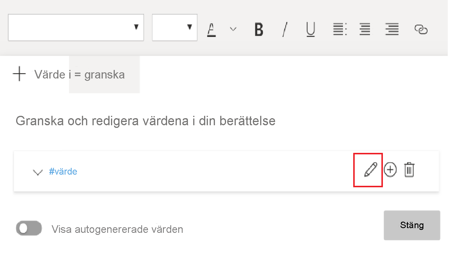This screenshot has height=254, width=451.
Task: Click the 'Visa autogenererade värden' label
Action: click(x=117, y=229)
